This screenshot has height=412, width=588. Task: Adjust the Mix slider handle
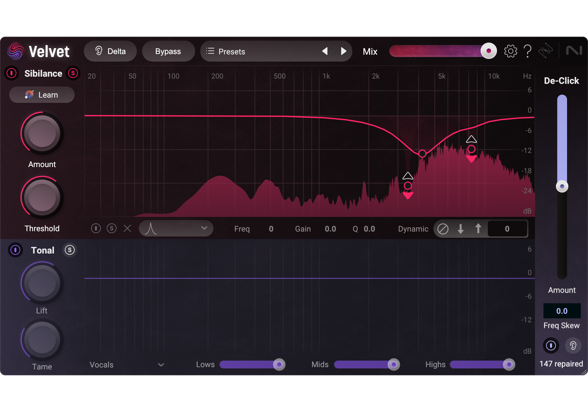coord(488,51)
